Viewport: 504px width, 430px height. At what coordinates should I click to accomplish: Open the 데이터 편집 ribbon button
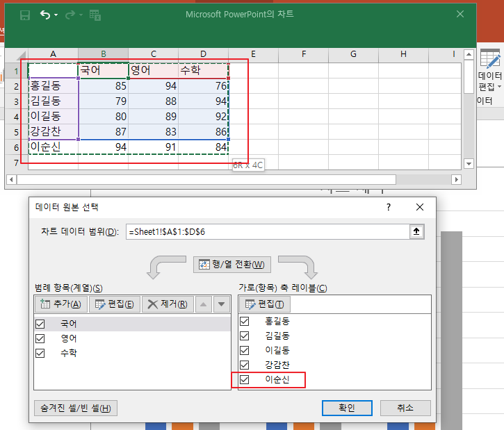coord(489,71)
